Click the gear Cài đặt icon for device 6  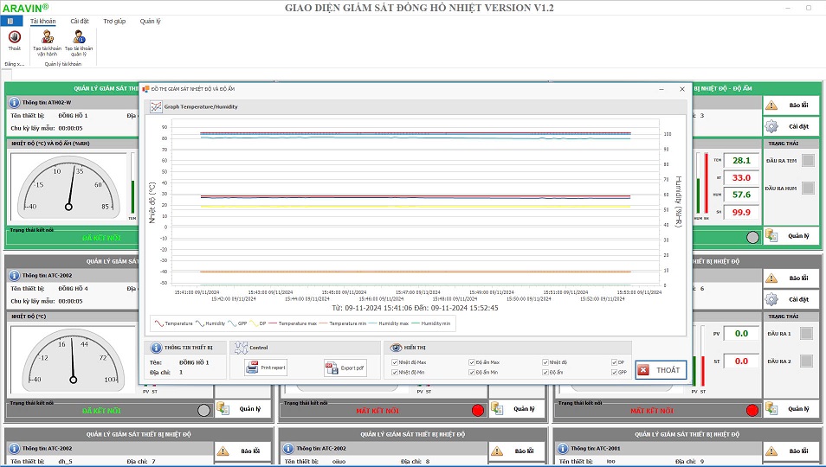771,299
